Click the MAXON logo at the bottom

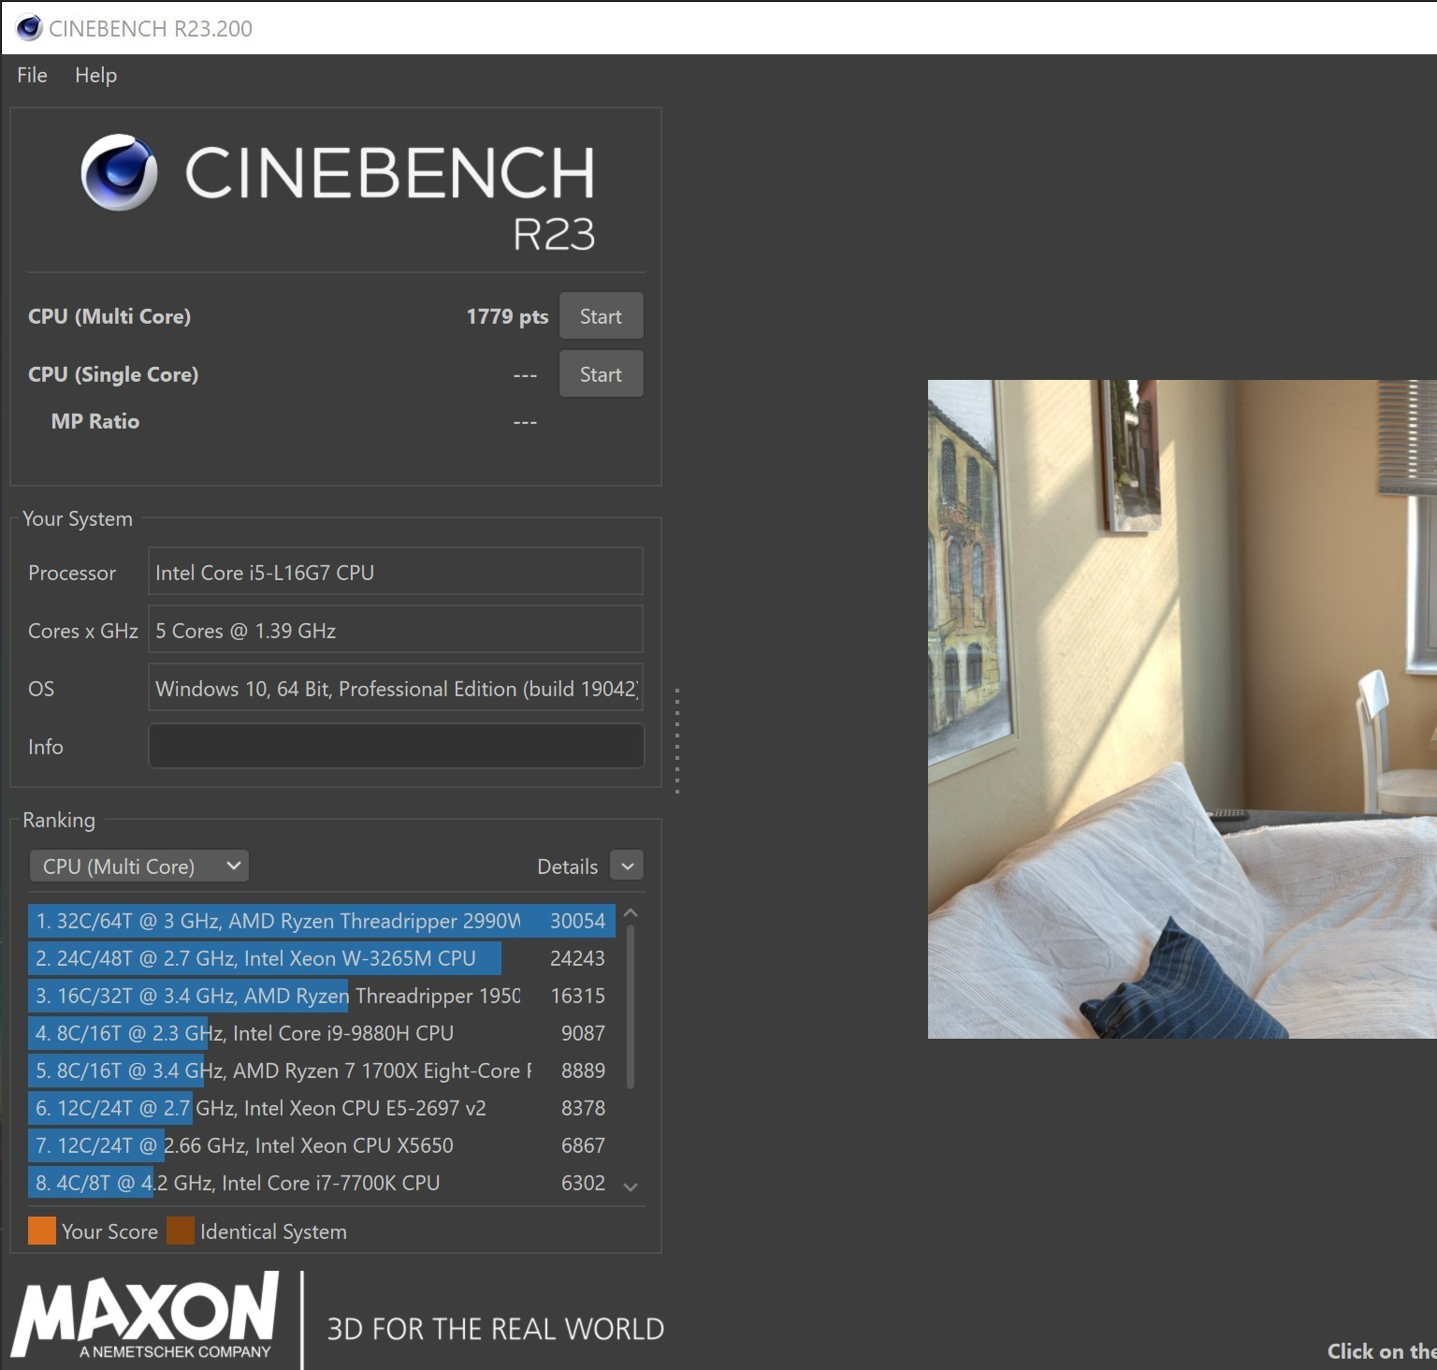145,1315
